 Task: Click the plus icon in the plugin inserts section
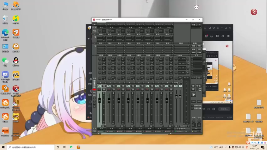95,46
